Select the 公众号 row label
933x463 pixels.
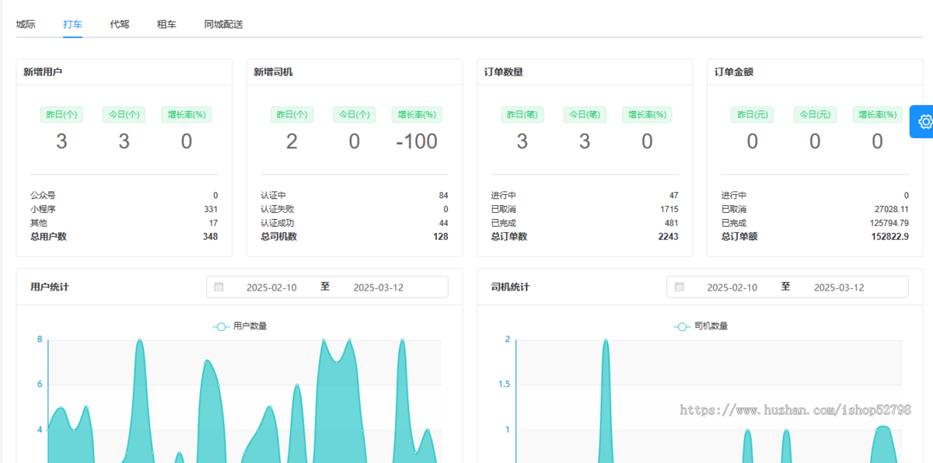[43, 195]
